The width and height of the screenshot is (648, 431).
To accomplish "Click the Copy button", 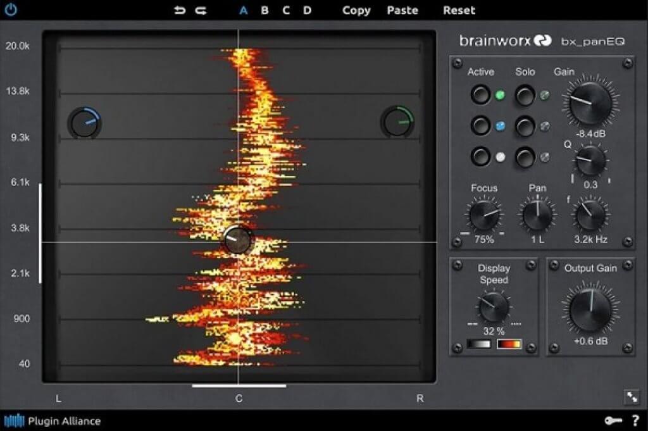I will click(356, 10).
